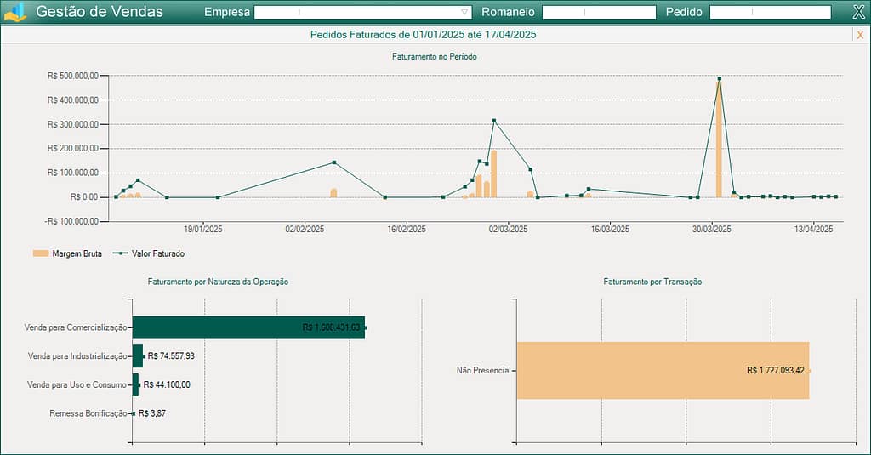871x455 pixels.
Task: Click the 16/03/2025 axis date label
Action: coord(610,229)
